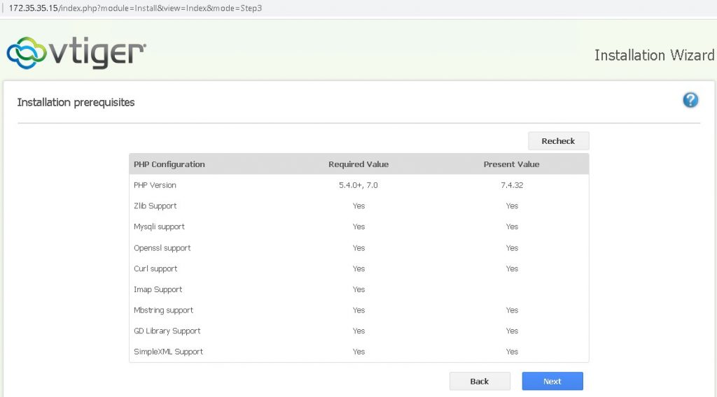Select the PHP Version row label

(155, 185)
